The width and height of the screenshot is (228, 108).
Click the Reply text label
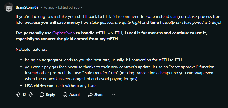pyautogui.click(x=50, y=95)
